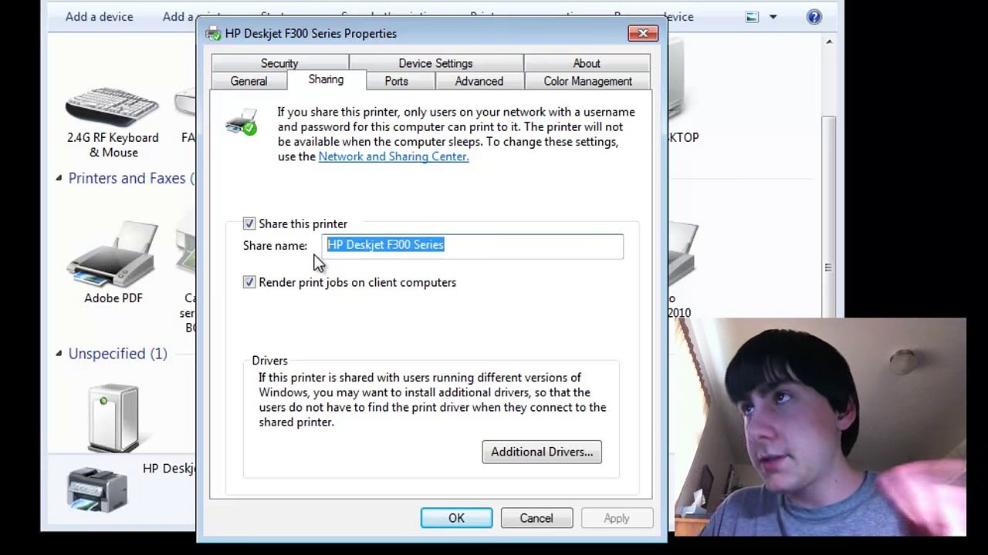Viewport: 988px width, 555px height.
Task: Collapse the Unspecified (1) group
Action: point(59,353)
